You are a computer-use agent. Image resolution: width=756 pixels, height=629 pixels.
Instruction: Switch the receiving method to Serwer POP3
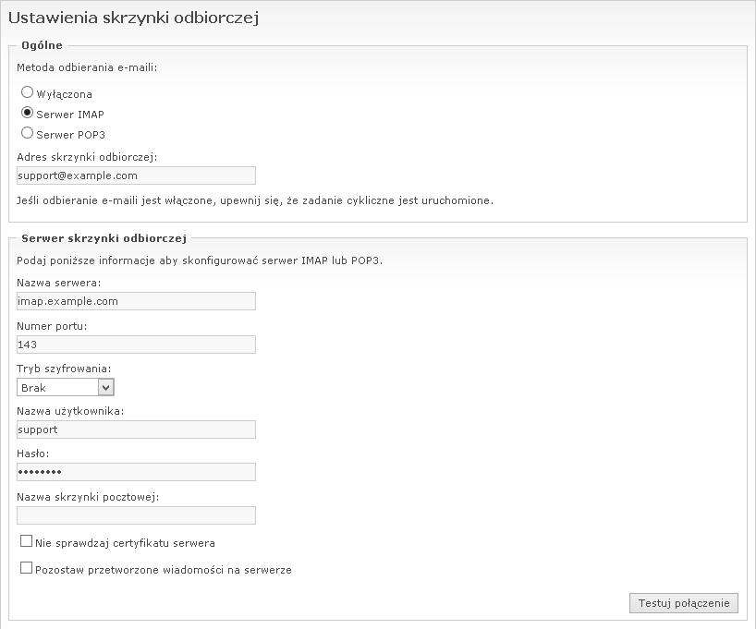point(27,134)
